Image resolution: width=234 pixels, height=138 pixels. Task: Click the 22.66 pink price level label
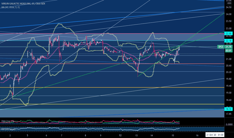[228, 33]
